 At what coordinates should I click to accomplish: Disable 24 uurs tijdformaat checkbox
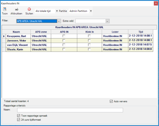pos(18,120)
